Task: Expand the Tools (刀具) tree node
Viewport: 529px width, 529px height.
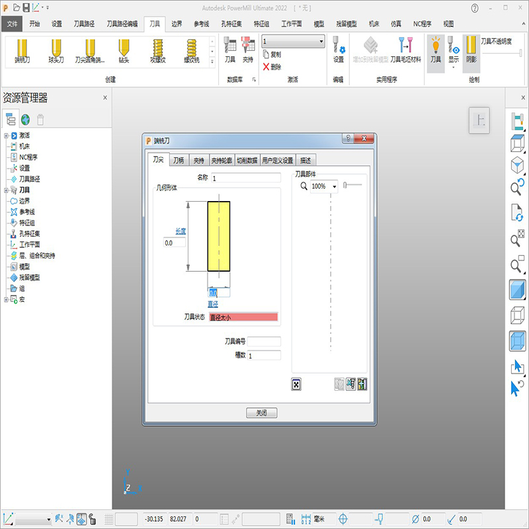Action: click(x=6, y=190)
